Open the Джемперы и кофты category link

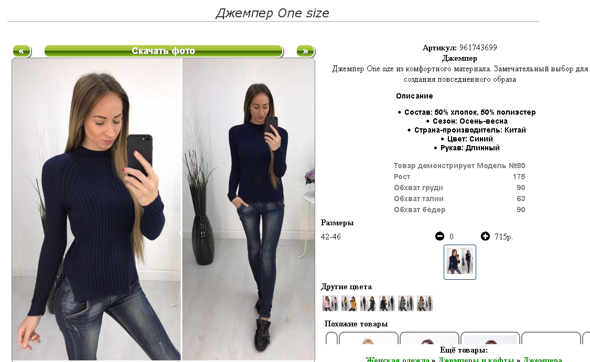pyautogui.click(x=476, y=359)
